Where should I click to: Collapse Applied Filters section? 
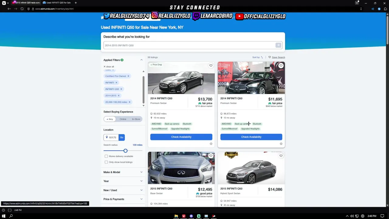click(141, 60)
